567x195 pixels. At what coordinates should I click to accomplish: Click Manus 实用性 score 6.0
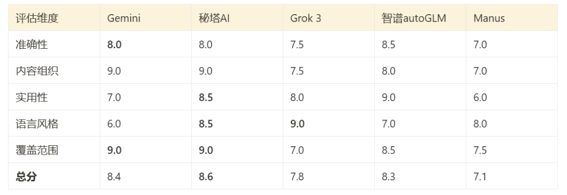tap(480, 97)
